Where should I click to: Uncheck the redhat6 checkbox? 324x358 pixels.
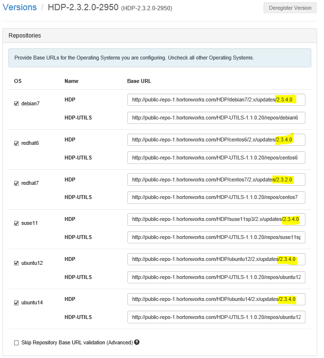click(x=16, y=143)
